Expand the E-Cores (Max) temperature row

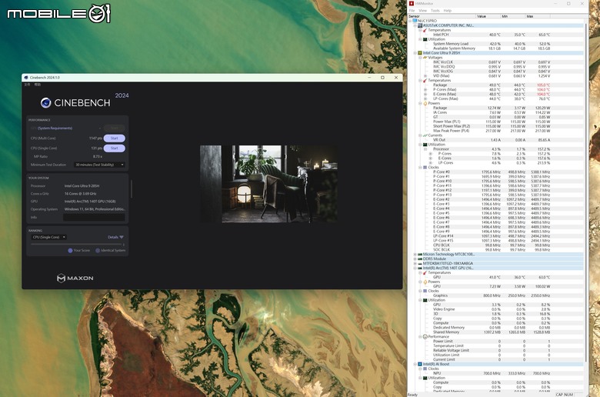pyautogui.click(x=425, y=94)
